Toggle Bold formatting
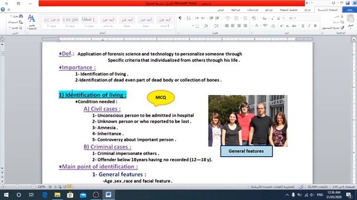Image resolution: width=357 pixels, height=200 pixels. 315,26
